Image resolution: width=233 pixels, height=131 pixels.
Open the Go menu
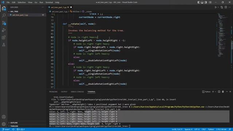coord(36,3)
